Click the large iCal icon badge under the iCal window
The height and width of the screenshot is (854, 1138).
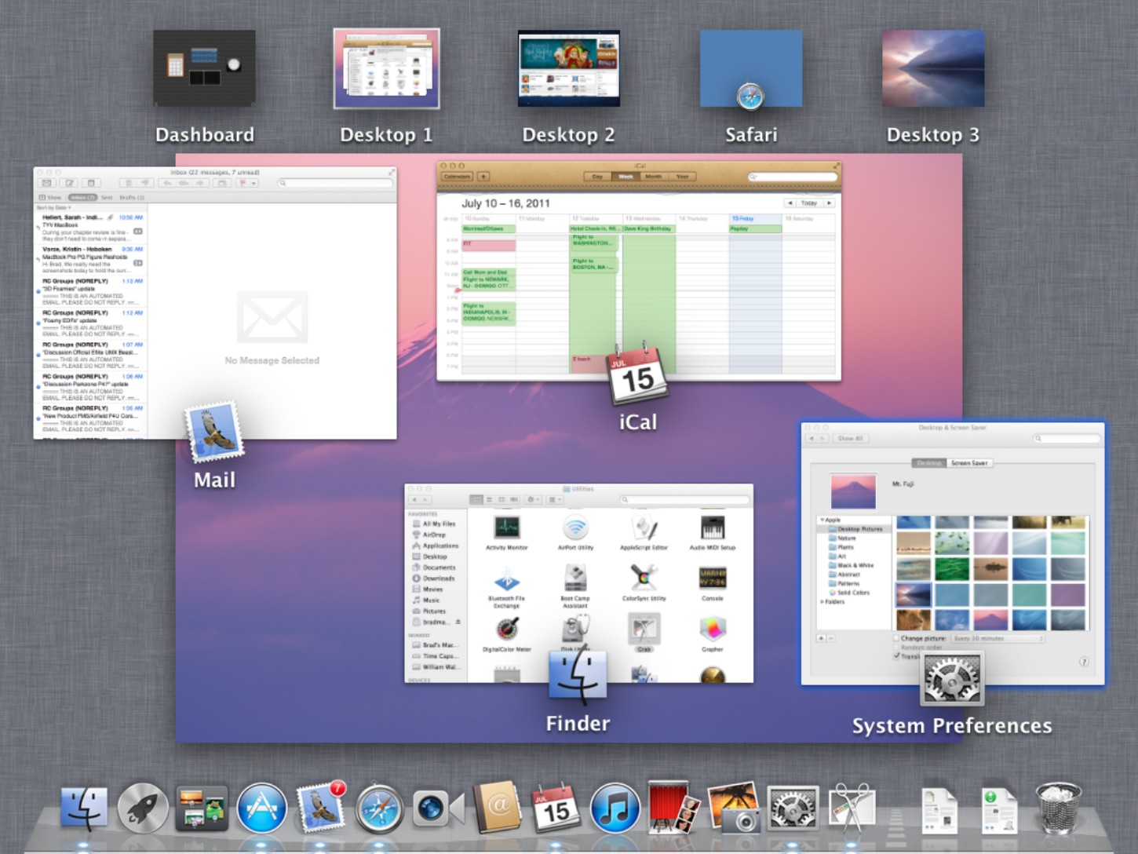point(637,374)
